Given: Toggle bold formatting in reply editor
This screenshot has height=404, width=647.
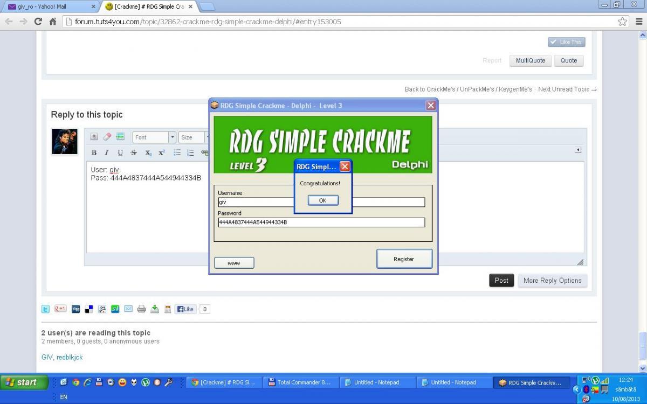Looking at the screenshot, I should 94,153.
